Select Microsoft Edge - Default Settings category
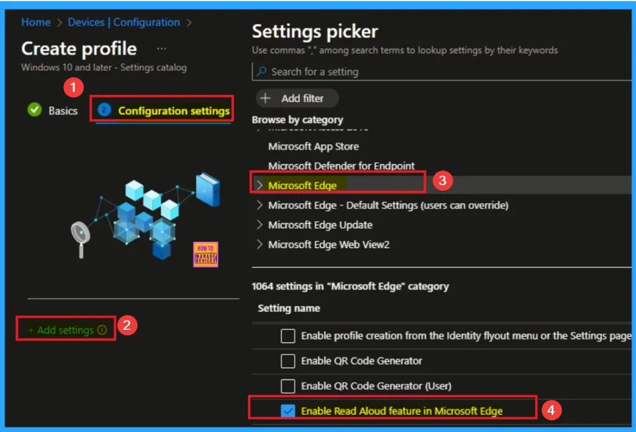 (x=388, y=206)
